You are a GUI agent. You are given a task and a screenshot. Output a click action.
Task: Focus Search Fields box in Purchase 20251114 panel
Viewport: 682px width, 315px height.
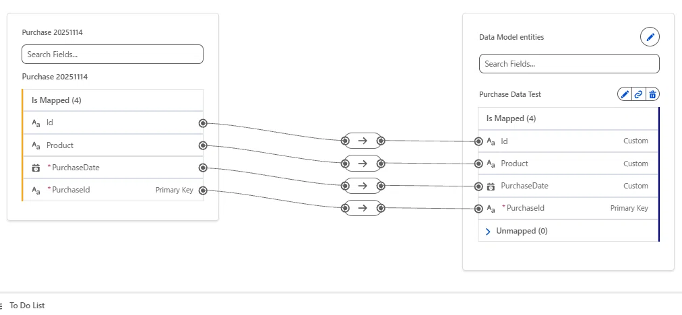tap(113, 55)
